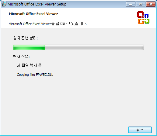Click the setup installer icon in title bar
The image size is (157, 136).
point(4,4)
